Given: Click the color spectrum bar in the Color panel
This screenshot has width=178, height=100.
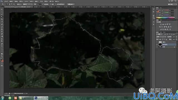Looking at the screenshot, I should pyautogui.click(x=165, y=18).
